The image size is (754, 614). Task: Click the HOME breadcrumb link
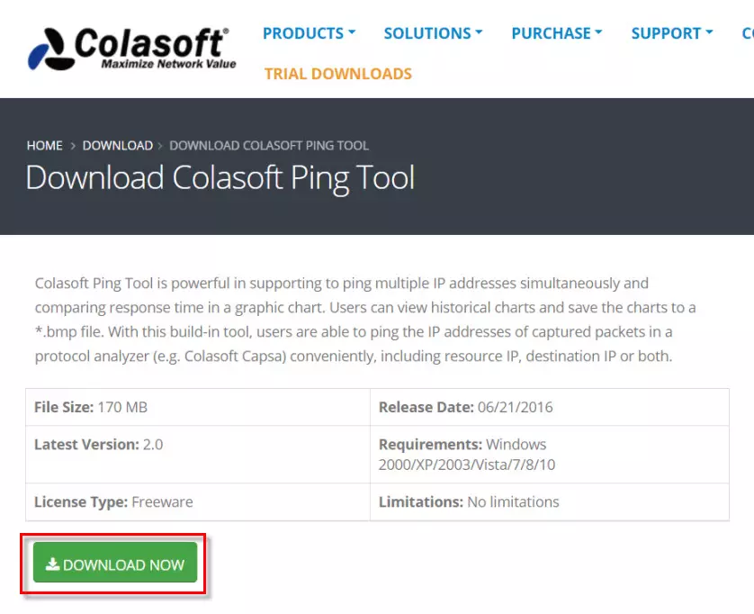click(x=45, y=145)
